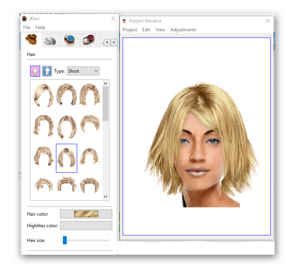
Task: Click the hairstyle list scrollbar thumb
Action: tap(105, 104)
